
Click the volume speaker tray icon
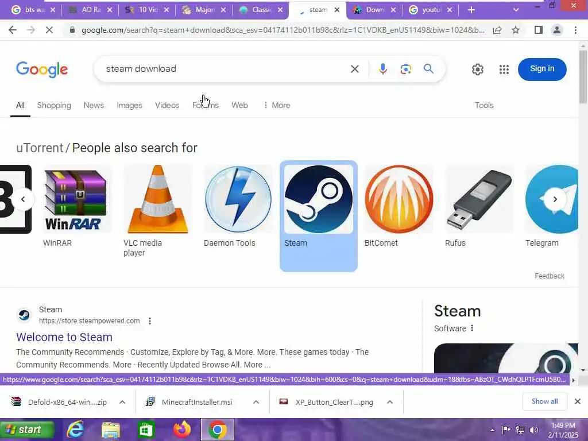[x=533, y=430]
